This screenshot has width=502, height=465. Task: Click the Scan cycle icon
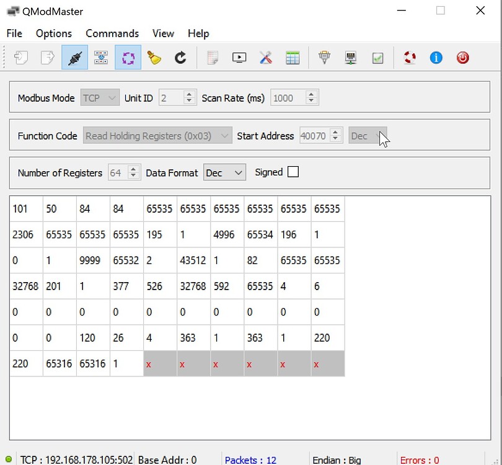click(x=128, y=58)
